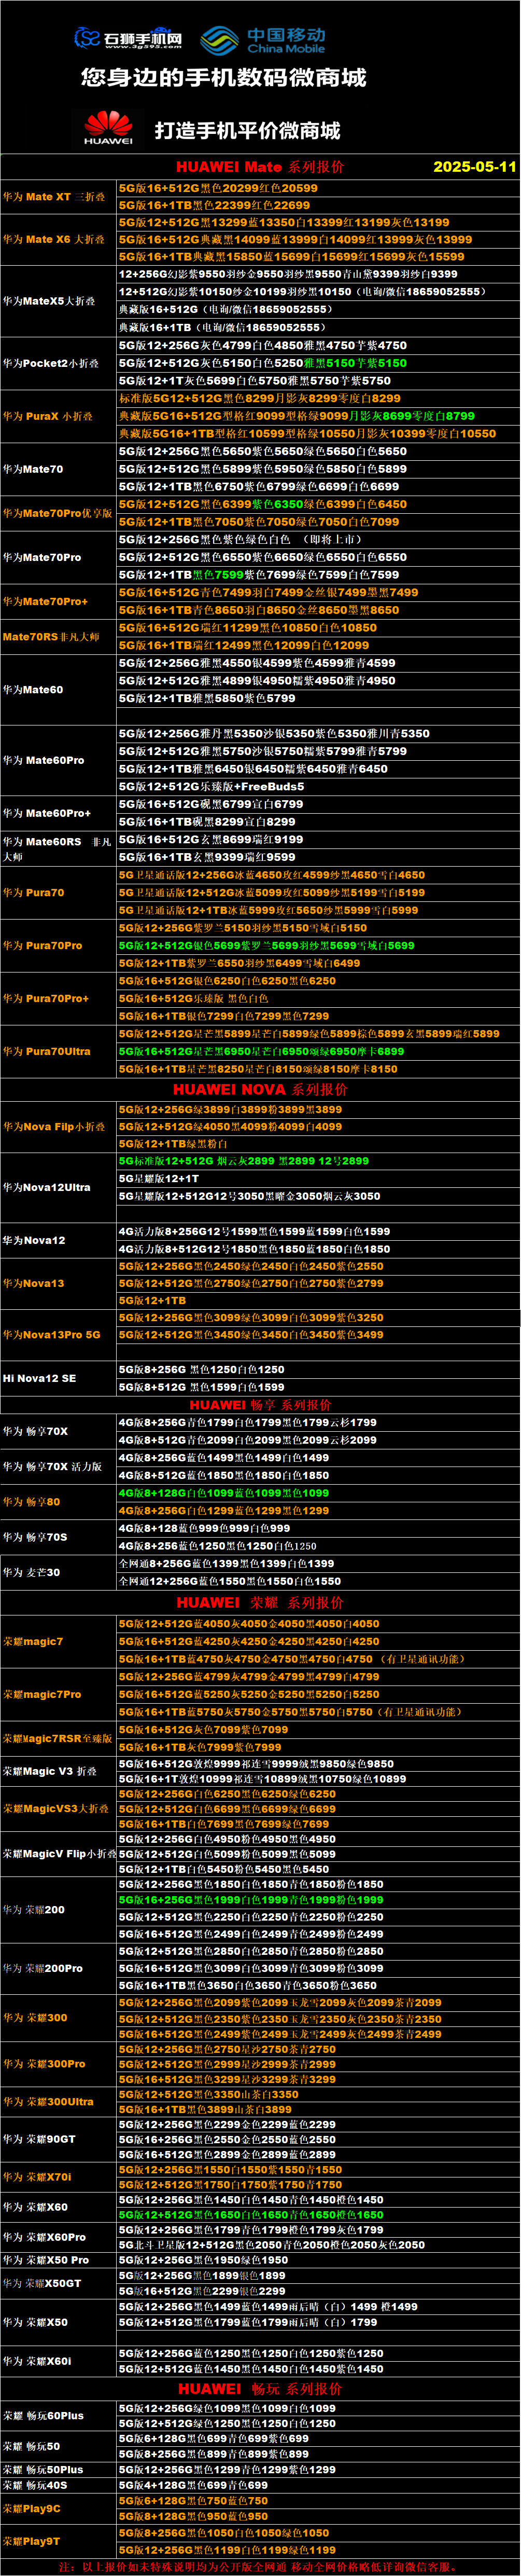Select the 华为 荣耀X50GT model cell

[58, 2283]
